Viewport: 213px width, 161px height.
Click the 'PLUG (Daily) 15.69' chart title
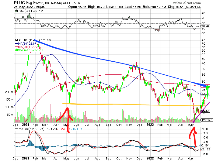pyautogui.click(x=34, y=40)
